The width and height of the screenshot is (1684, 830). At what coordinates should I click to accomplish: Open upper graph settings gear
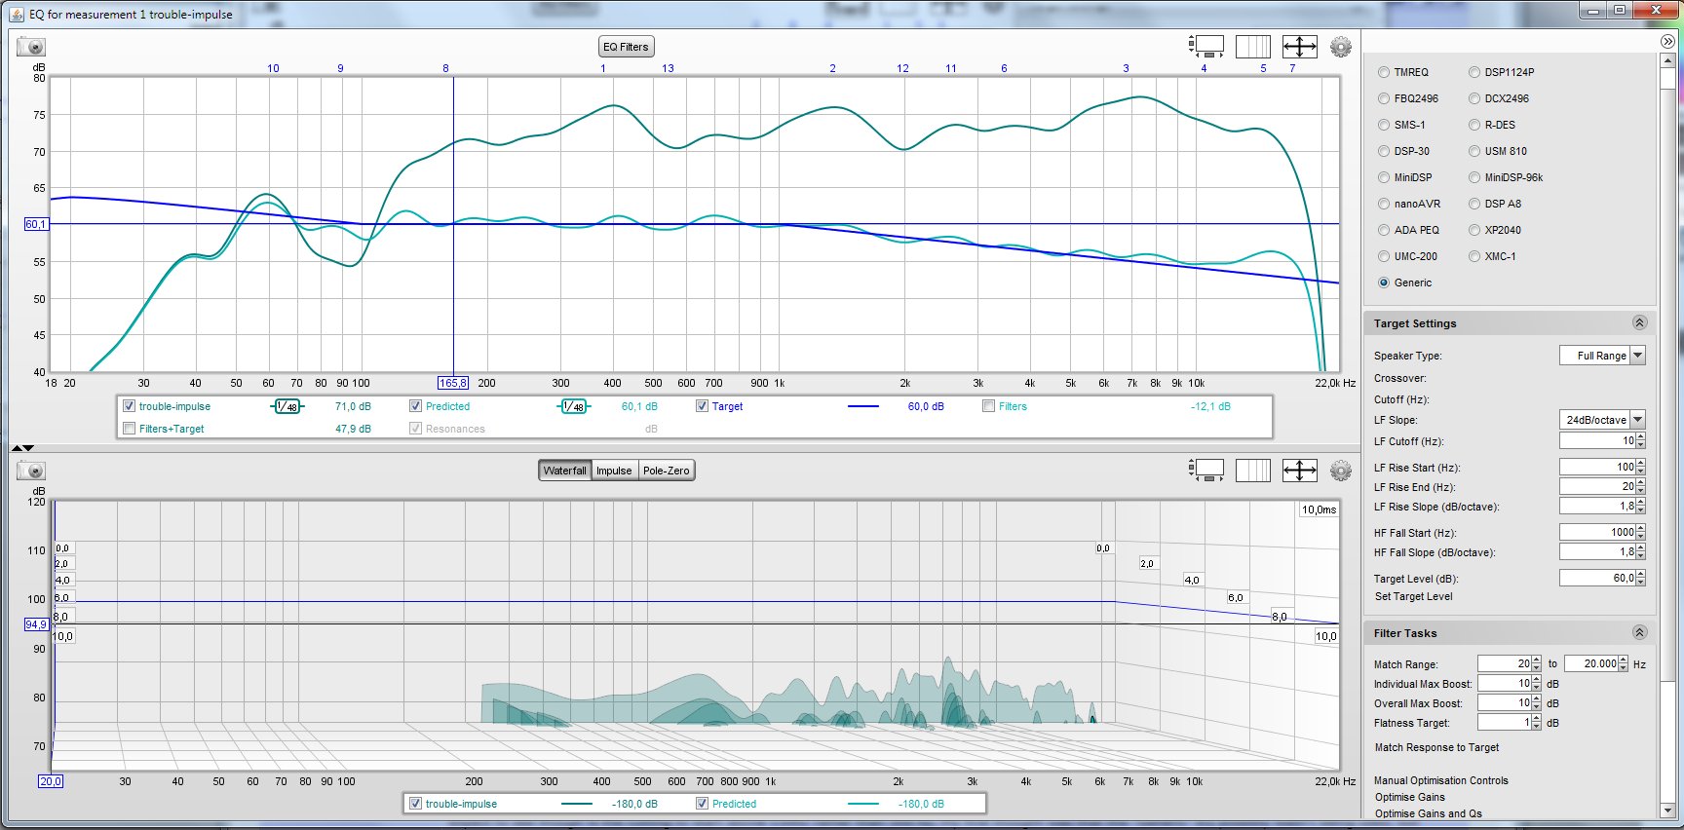(1341, 47)
